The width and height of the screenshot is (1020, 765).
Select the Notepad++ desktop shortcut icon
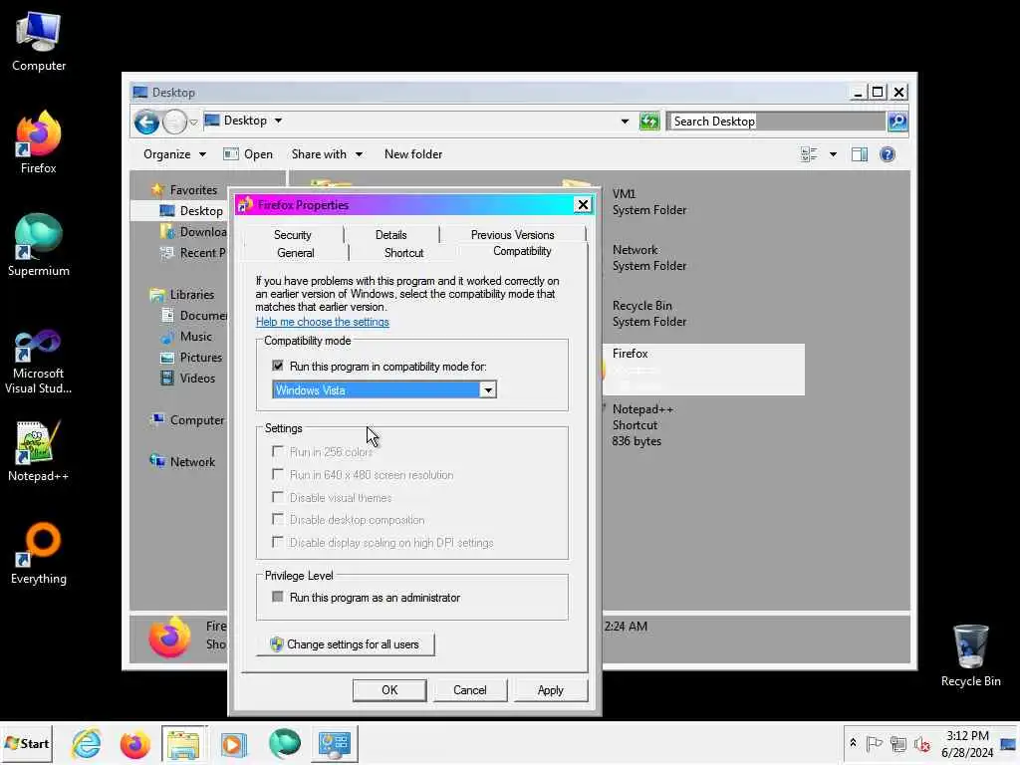(39, 450)
